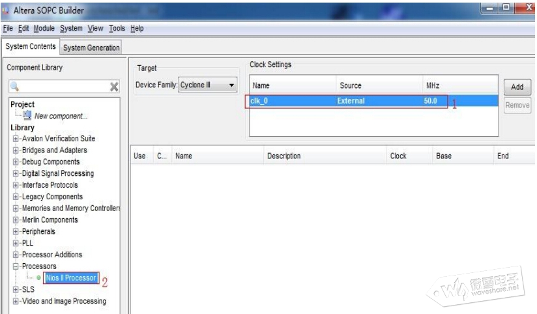Viewport: 537px width, 314px height.
Task: Open the Tools menu
Action: tap(117, 29)
